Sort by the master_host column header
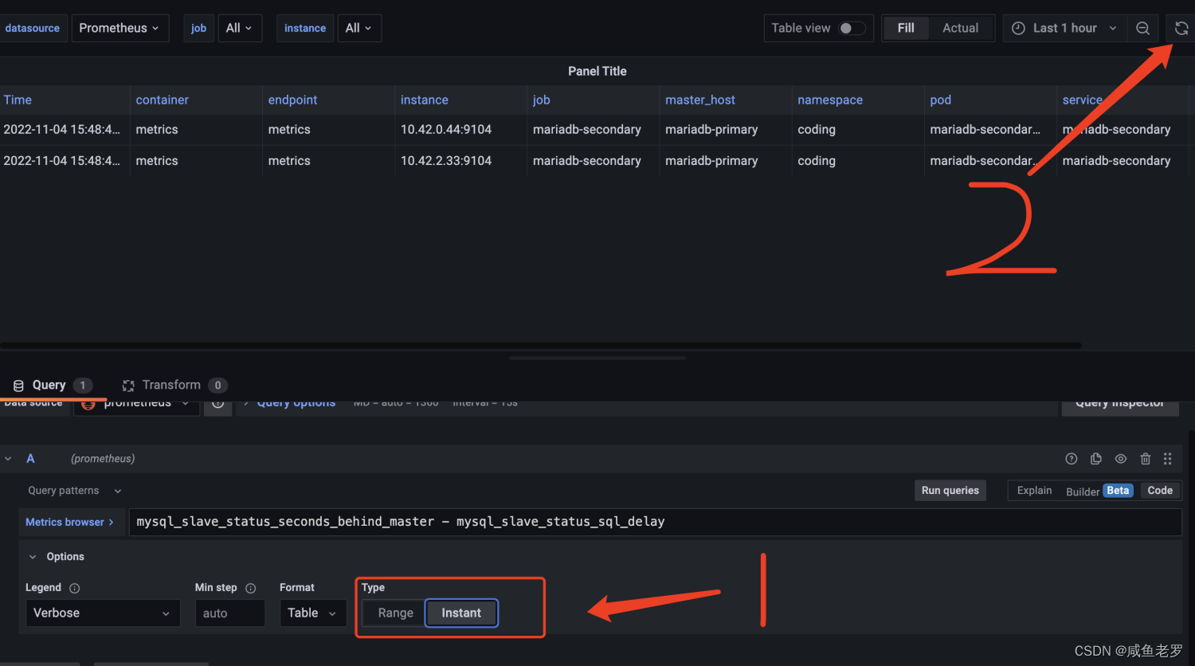The height and width of the screenshot is (666, 1195). 699,100
